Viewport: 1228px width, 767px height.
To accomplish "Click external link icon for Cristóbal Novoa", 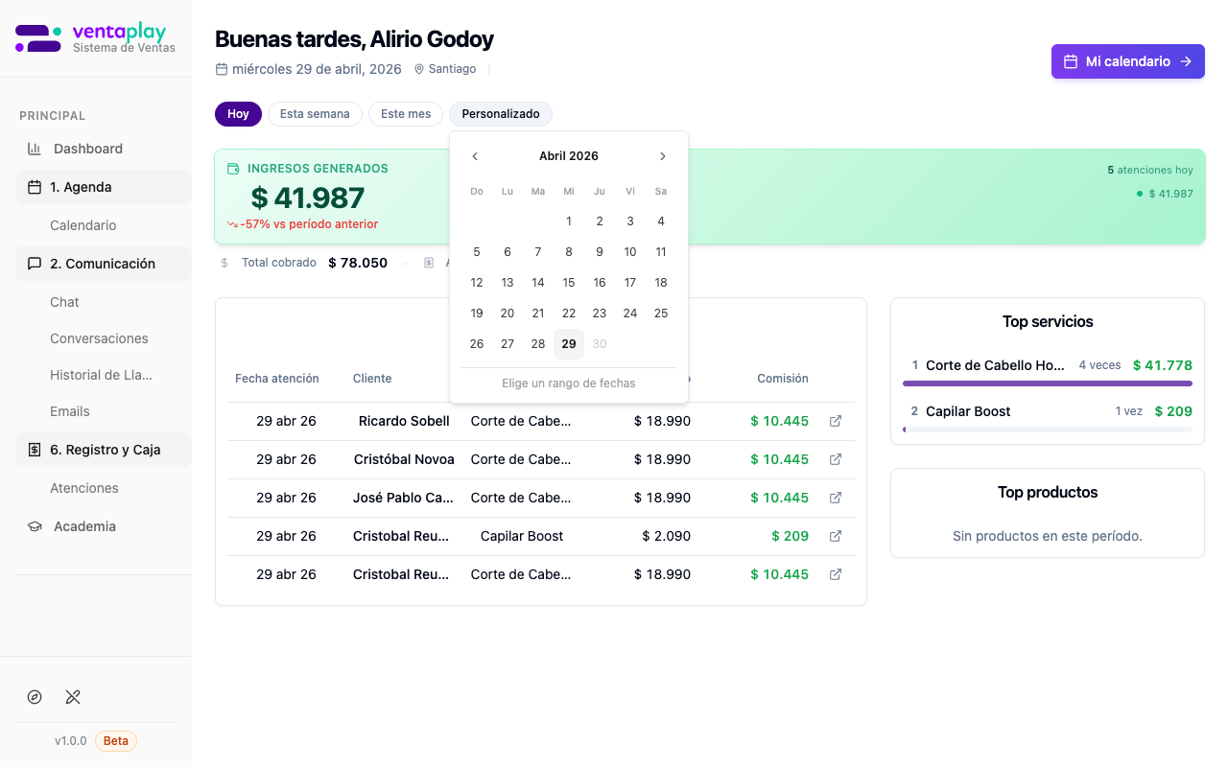I will (x=835, y=459).
